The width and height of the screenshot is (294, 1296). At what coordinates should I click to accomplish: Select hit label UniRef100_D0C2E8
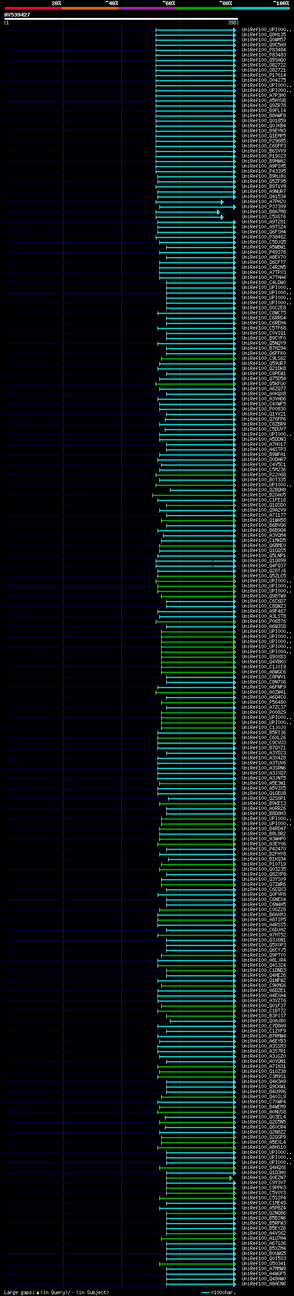point(264,308)
